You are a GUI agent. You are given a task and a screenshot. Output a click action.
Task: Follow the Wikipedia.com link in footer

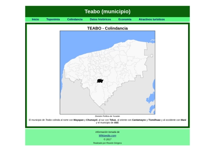[107, 136]
